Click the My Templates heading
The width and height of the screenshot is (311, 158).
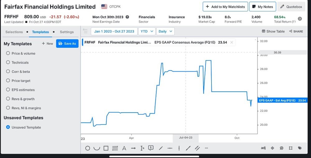(18, 44)
